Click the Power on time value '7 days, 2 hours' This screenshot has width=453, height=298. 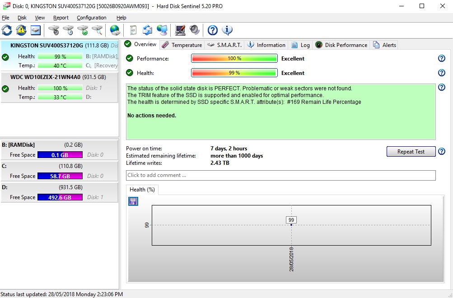pyautogui.click(x=229, y=149)
